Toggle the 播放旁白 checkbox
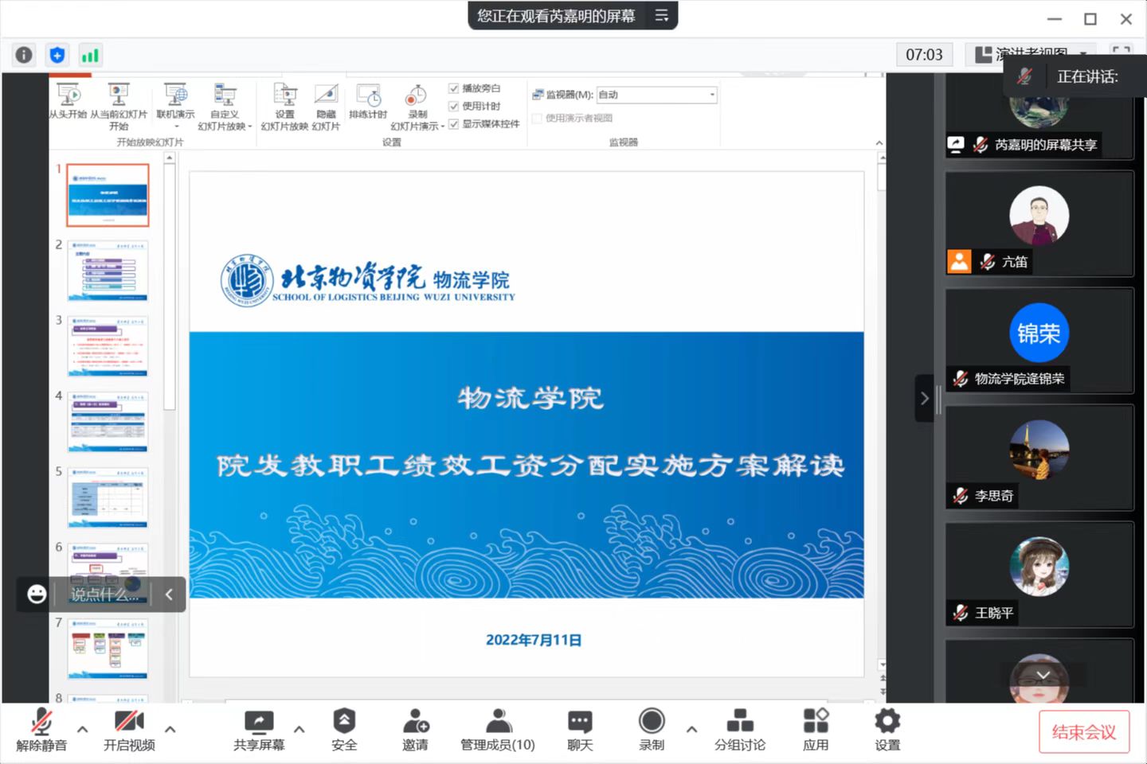Viewport: 1147px width, 764px height. [x=454, y=88]
